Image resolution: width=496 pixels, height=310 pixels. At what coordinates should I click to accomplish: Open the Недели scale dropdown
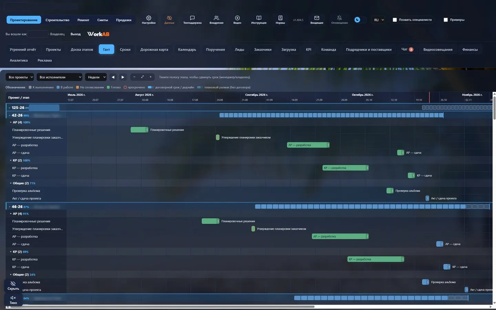click(x=96, y=77)
